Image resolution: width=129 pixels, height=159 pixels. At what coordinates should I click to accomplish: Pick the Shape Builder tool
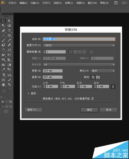click(x=3, y=60)
